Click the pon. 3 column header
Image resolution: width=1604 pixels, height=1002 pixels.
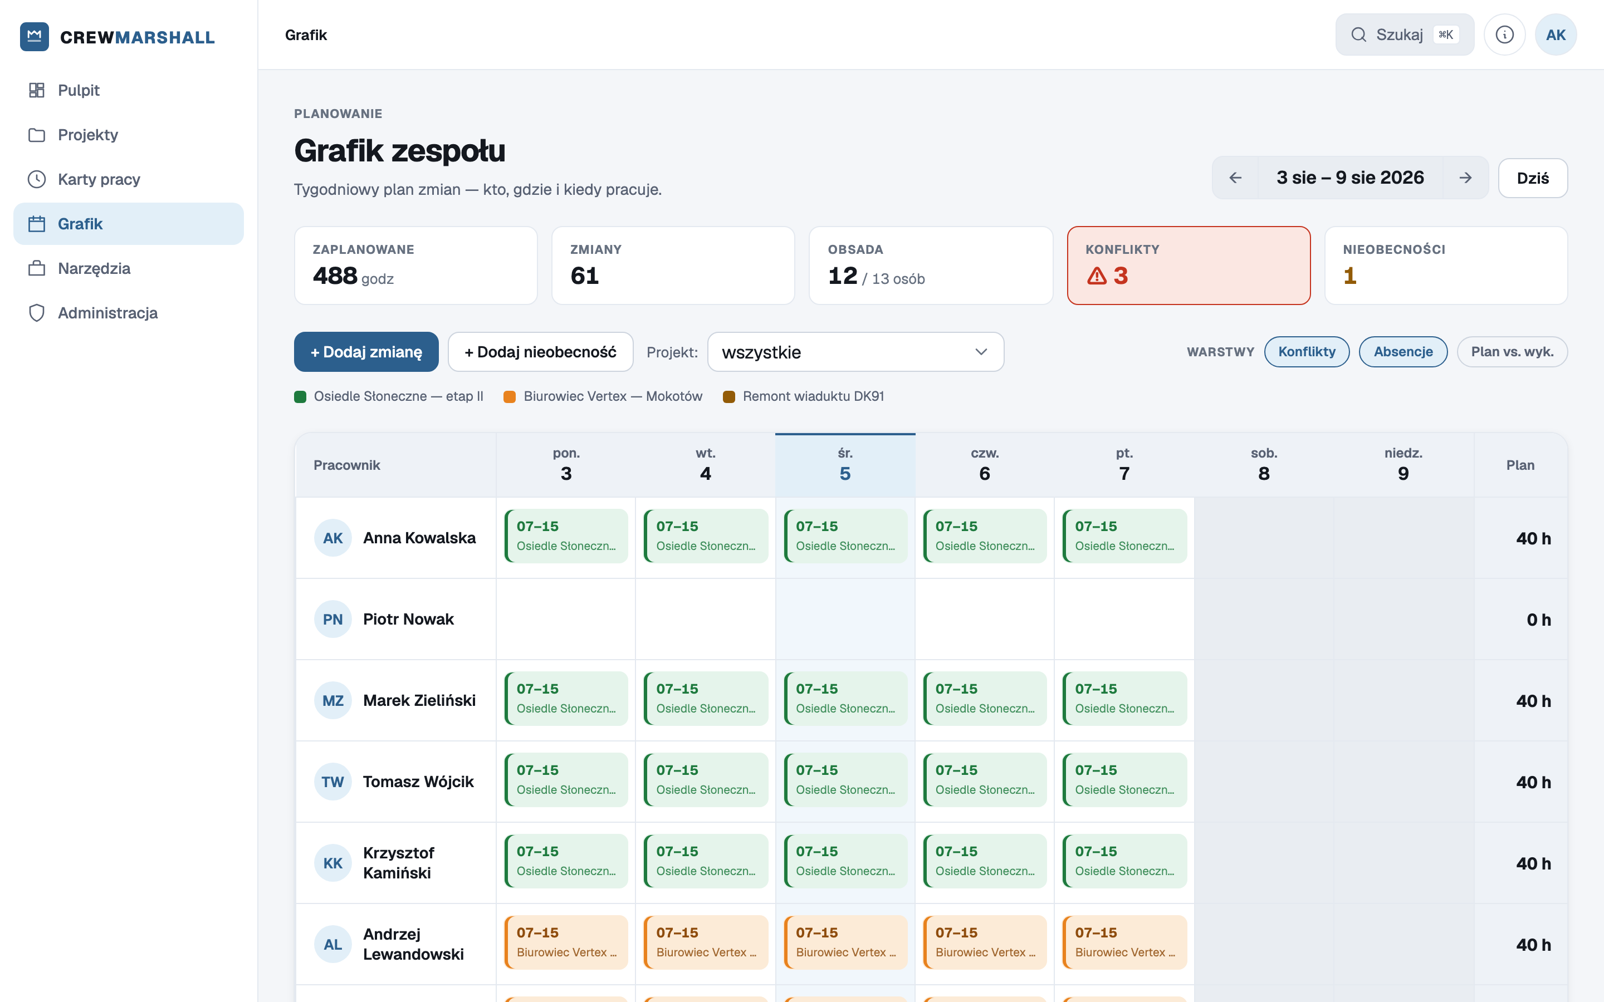tap(566, 465)
